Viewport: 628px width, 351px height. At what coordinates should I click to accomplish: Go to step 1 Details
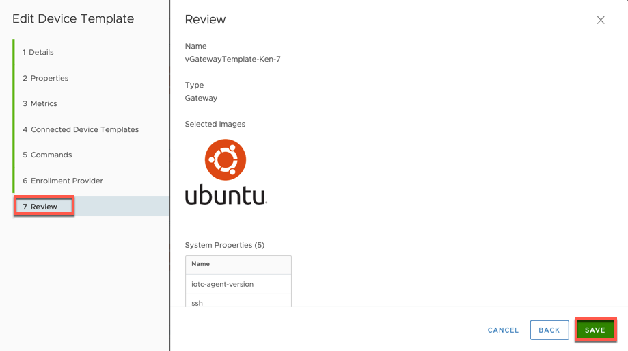[x=38, y=52]
